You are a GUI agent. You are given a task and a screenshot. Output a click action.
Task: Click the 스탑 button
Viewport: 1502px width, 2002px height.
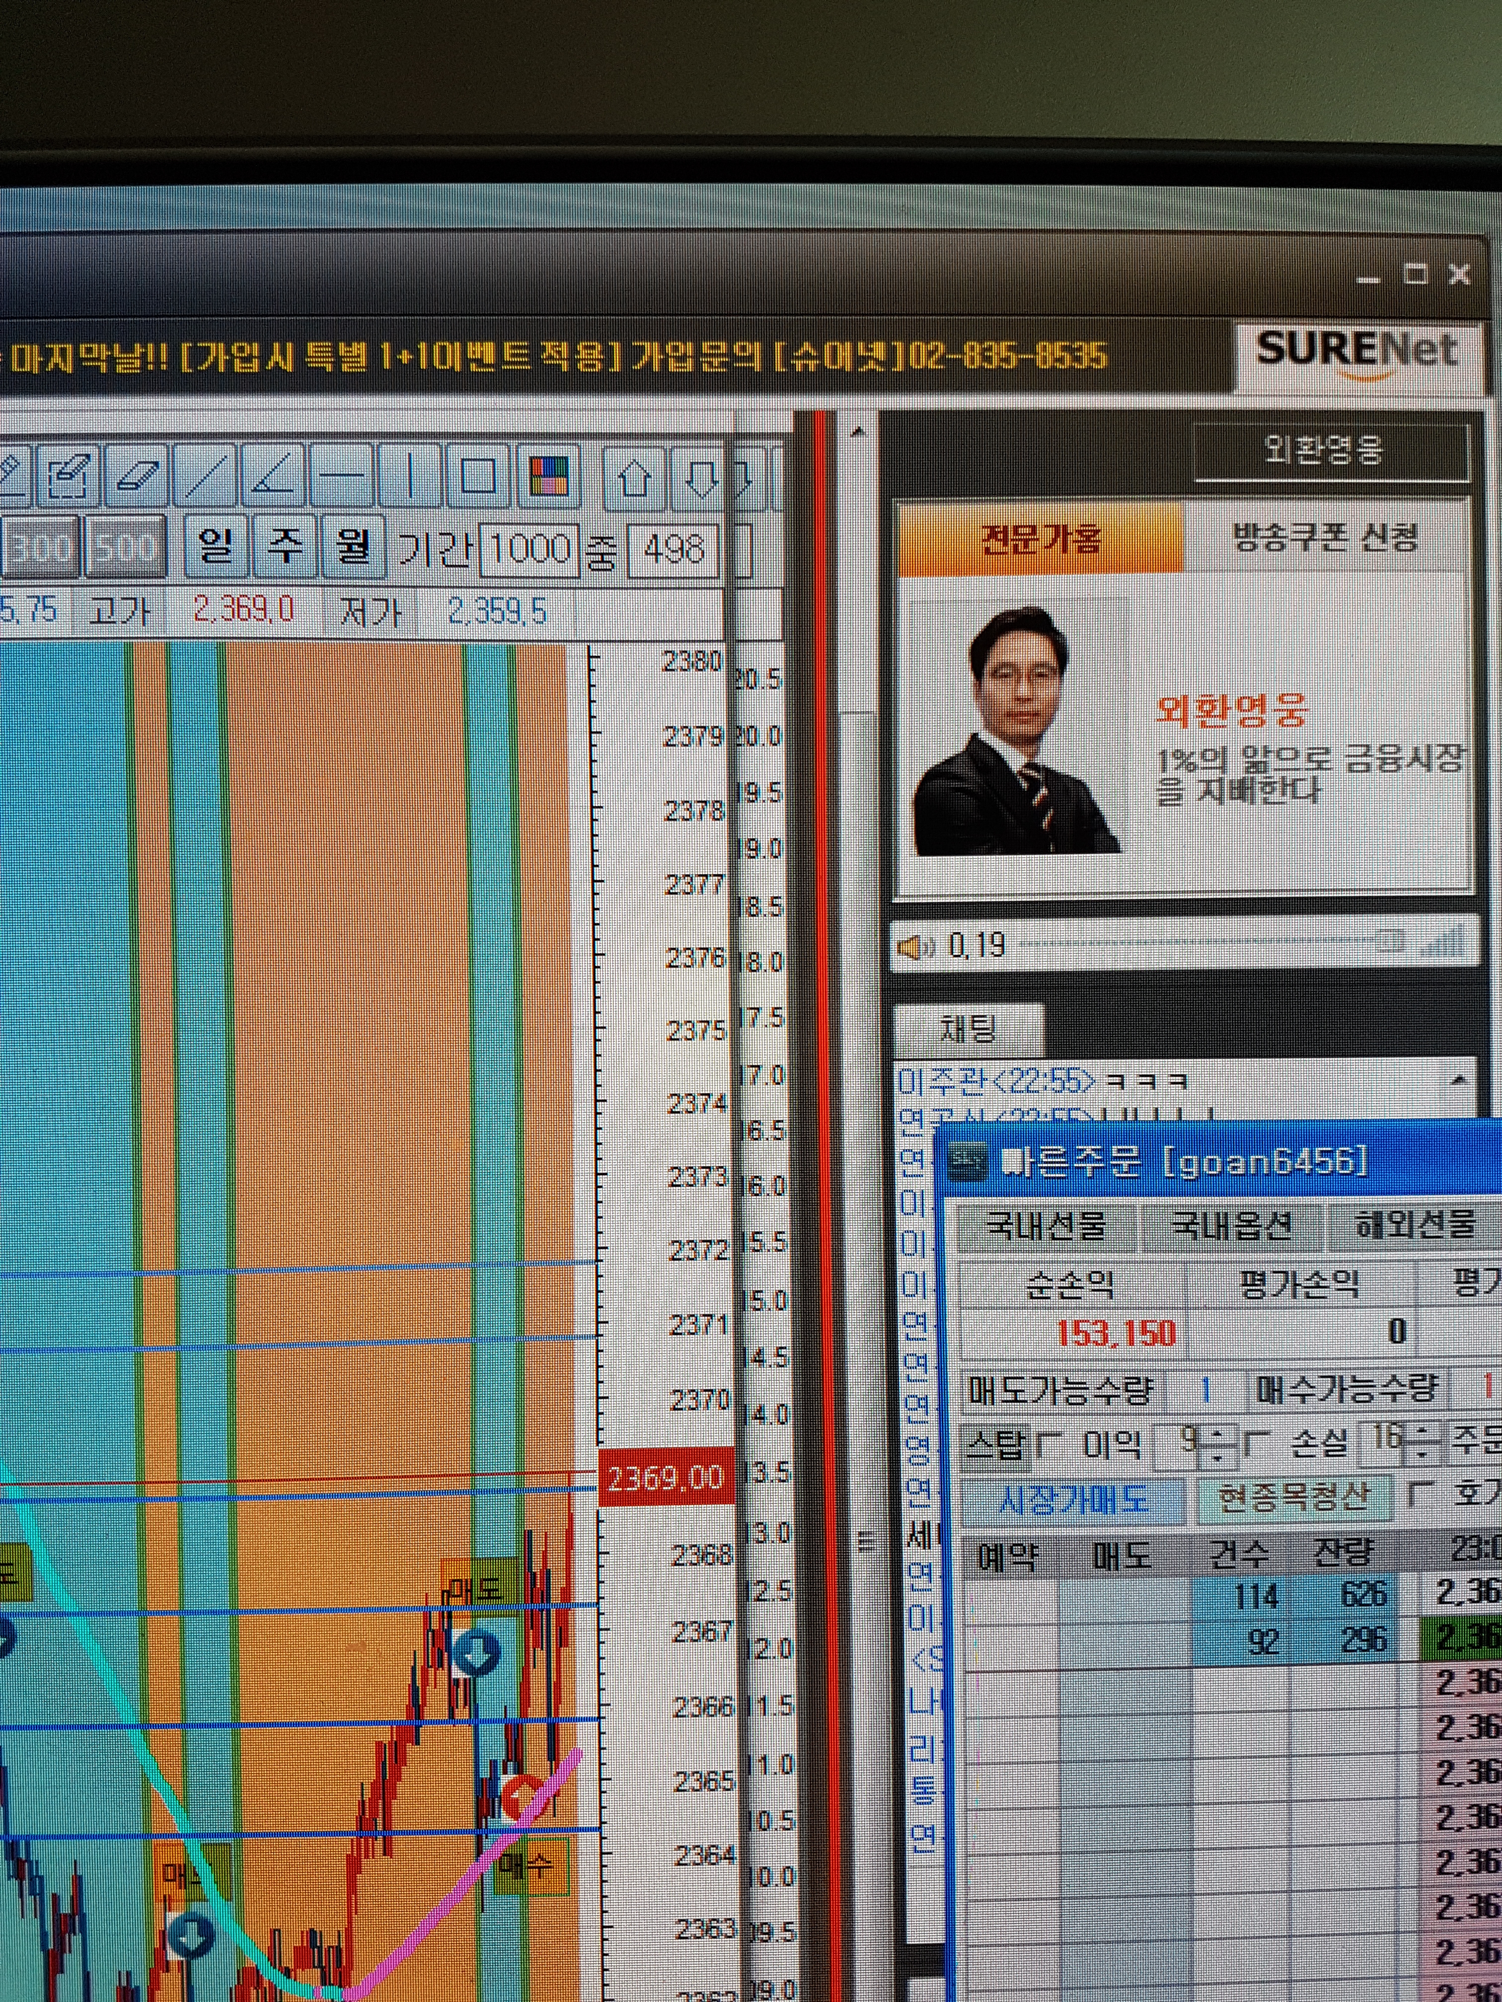click(995, 1447)
